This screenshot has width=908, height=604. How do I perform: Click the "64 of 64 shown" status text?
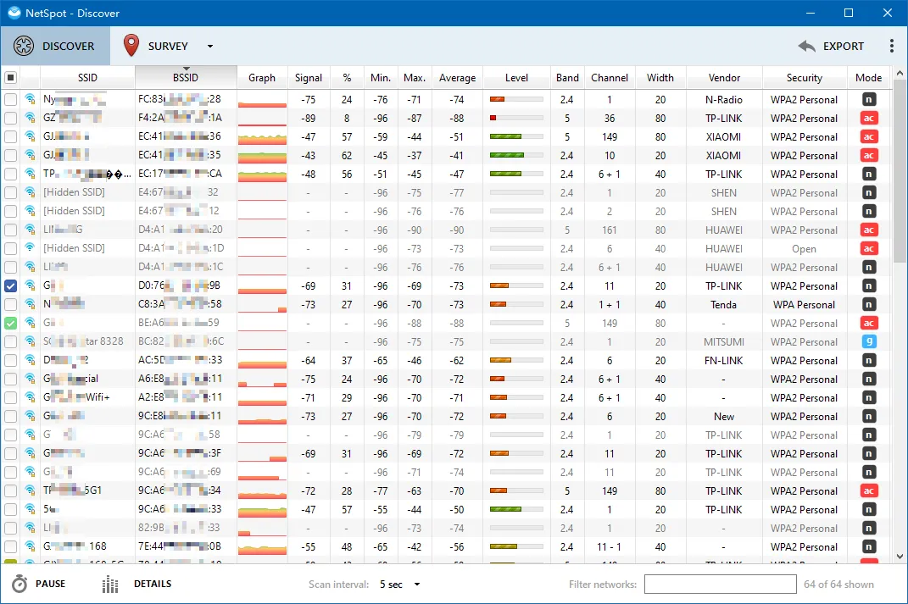coord(838,585)
